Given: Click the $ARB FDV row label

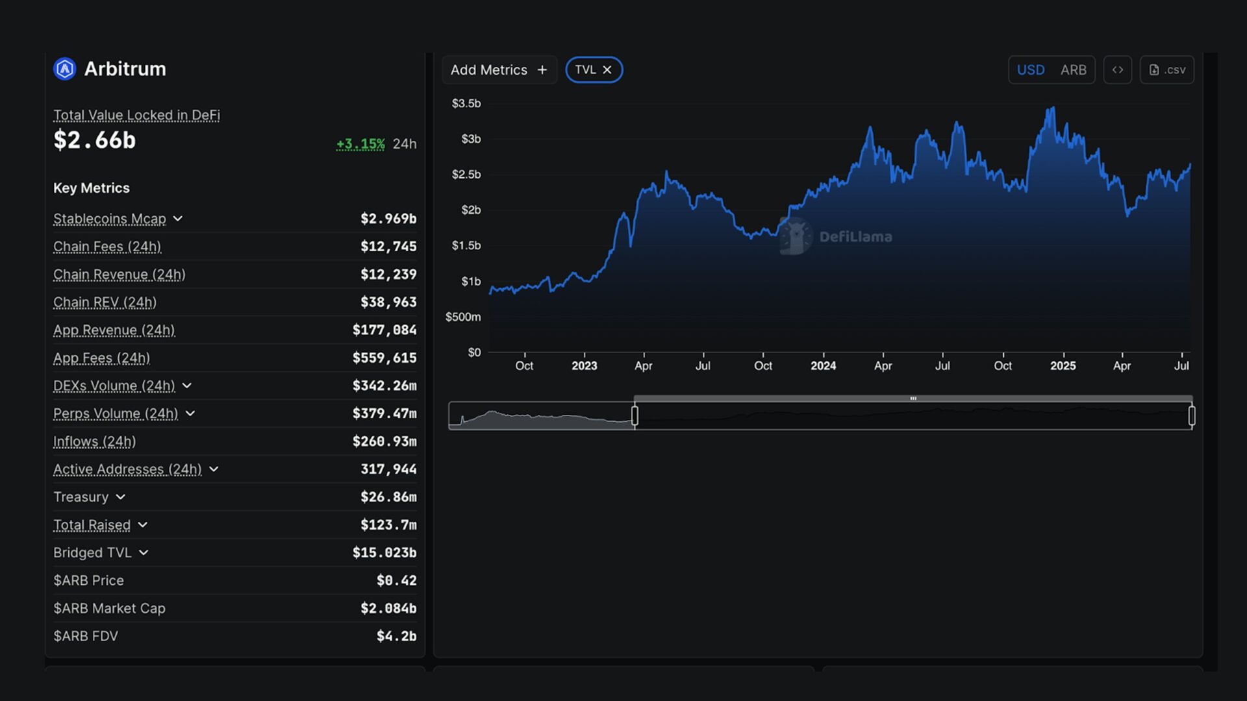Looking at the screenshot, I should click(x=86, y=637).
